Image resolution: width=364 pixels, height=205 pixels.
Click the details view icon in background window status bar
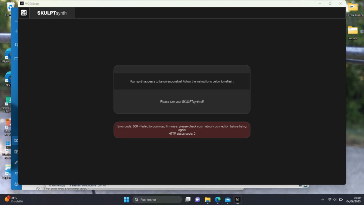click(x=300, y=185)
